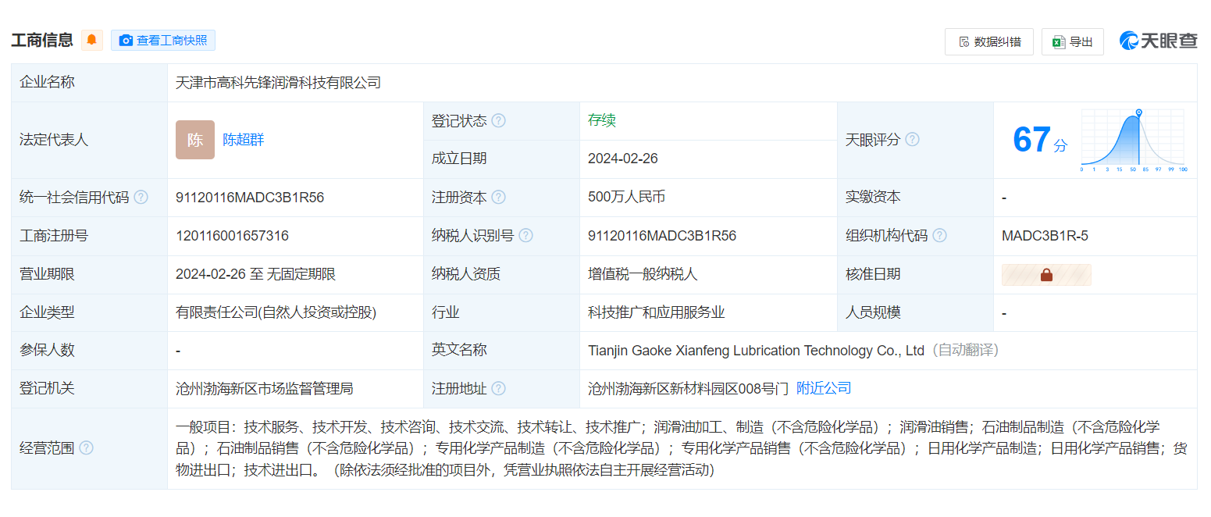Click English name Tianjin Gaoke Xianfeng text
The image size is (1211, 517).
click(757, 351)
